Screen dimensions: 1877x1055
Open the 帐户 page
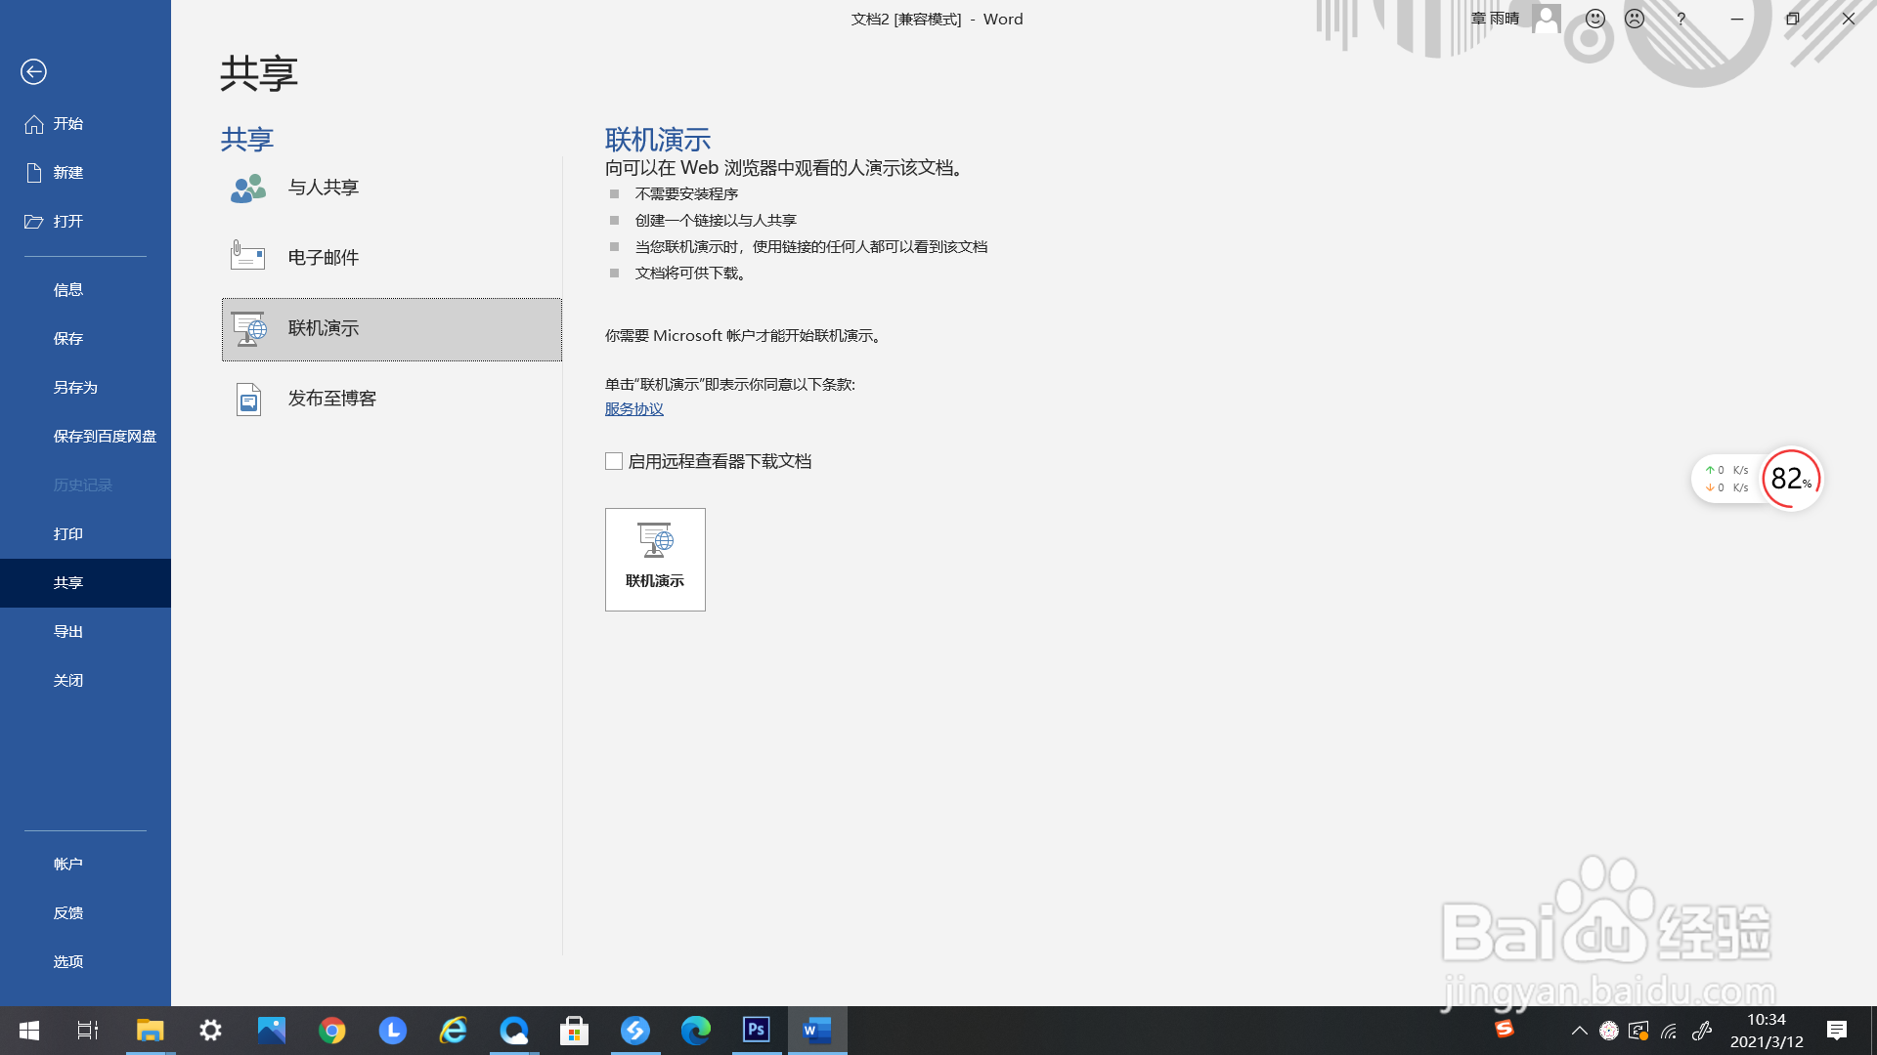pyautogui.click(x=85, y=865)
